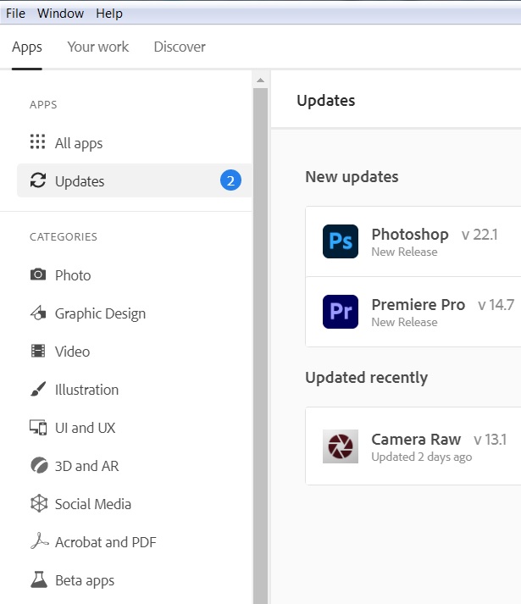Click the Graphic Design pen icon
521x604 pixels.
tap(38, 313)
